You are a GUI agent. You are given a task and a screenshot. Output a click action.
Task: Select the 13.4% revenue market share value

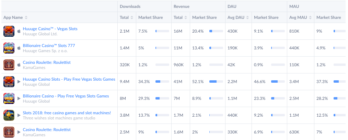point(198,48)
